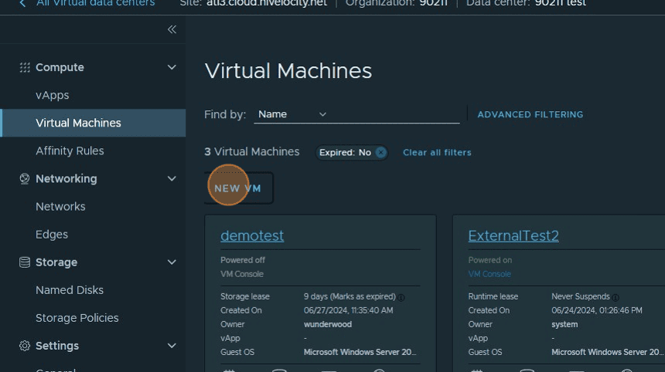This screenshot has height=372, width=665.
Task: Open vApps in the sidebar
Action: point(53,96)
